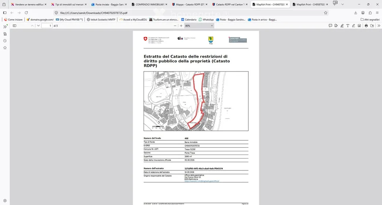This screenshot has height=205, width=382.
Task: Open WhatsApp bookmark
Action: [x=206, y=19]
